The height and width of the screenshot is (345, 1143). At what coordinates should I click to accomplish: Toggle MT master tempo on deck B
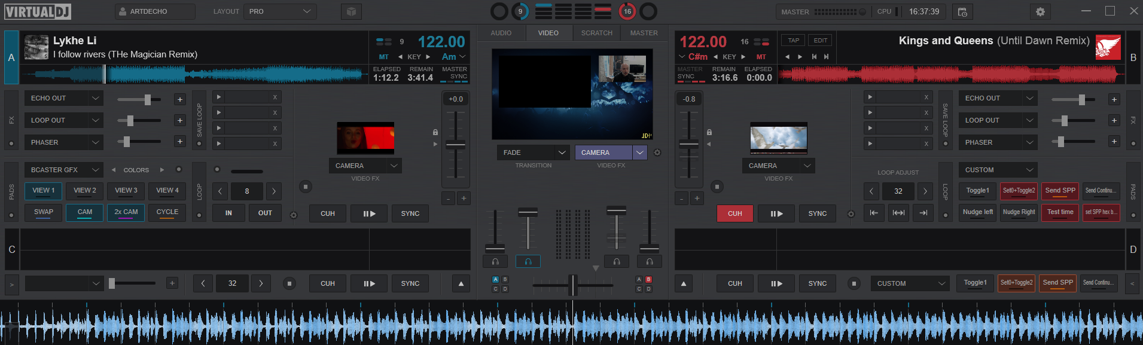coord(761,57)
